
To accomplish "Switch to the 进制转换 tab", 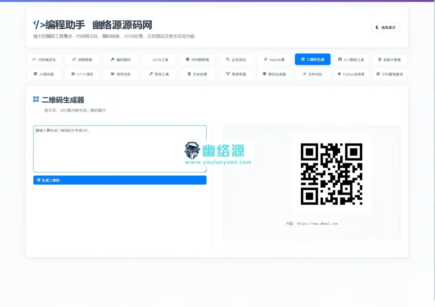I will (x=82, y=59).
